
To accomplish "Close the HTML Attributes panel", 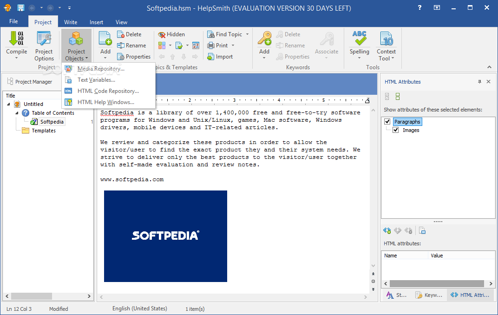I will (x=488, y=82).
